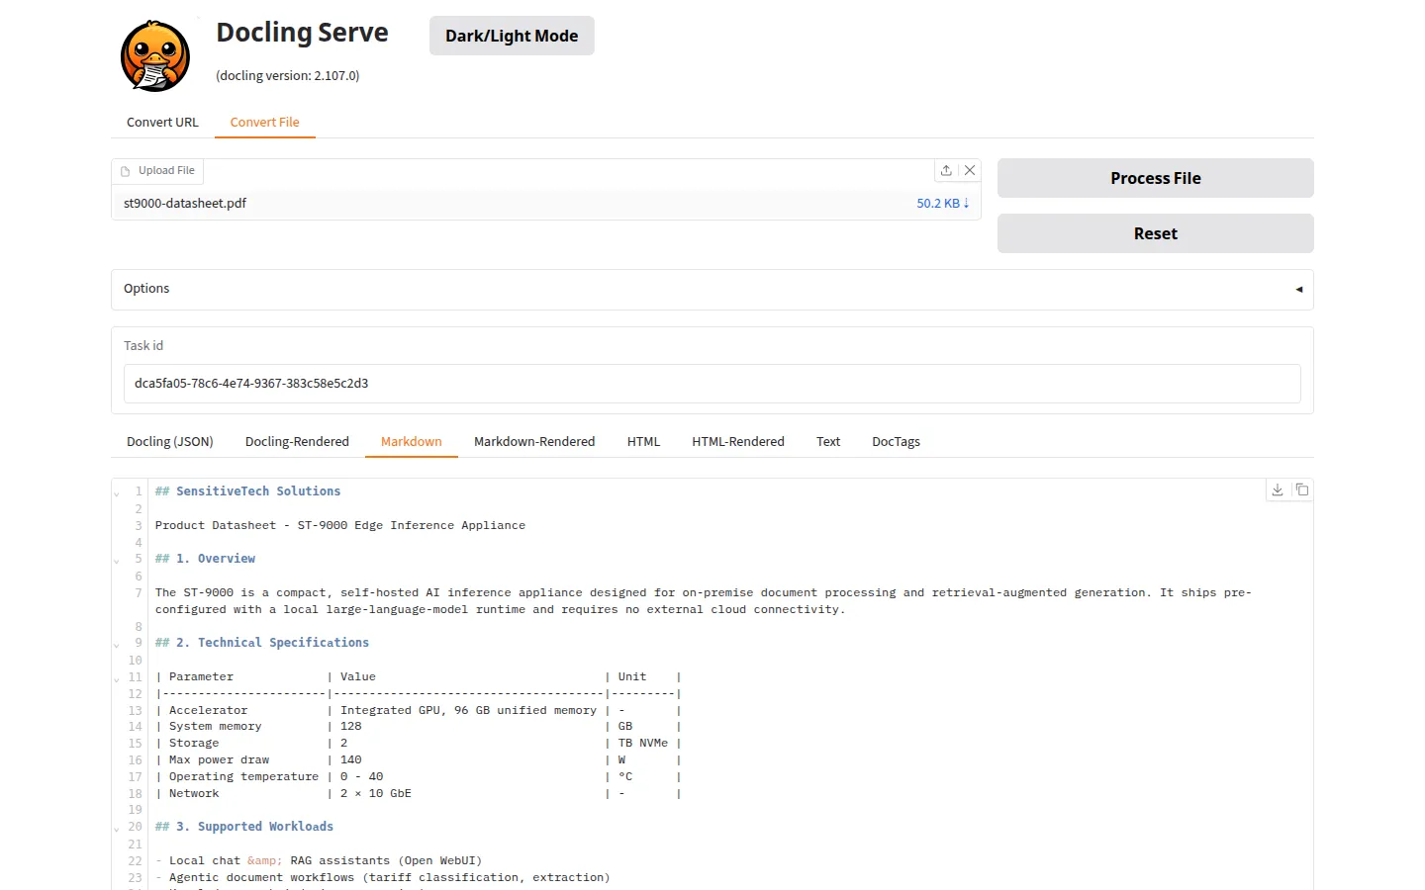The width and height of the screenshot is (1425, 890).
Task: Click line number 7 in the gutter
Action: [139, 593]
